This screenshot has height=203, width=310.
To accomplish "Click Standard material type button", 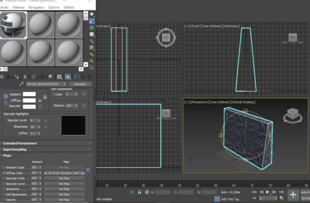I will [80, 84].
